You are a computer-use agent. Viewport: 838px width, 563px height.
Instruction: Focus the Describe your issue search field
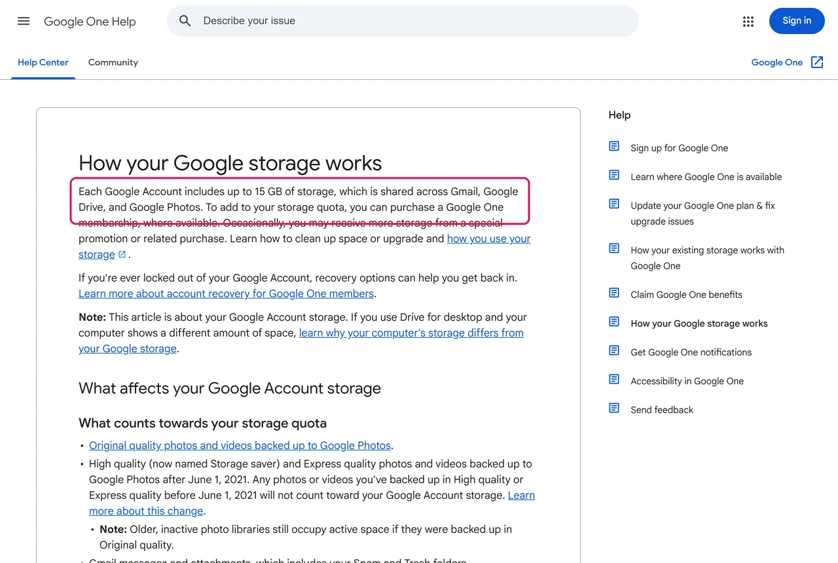(x=403, y=21)
